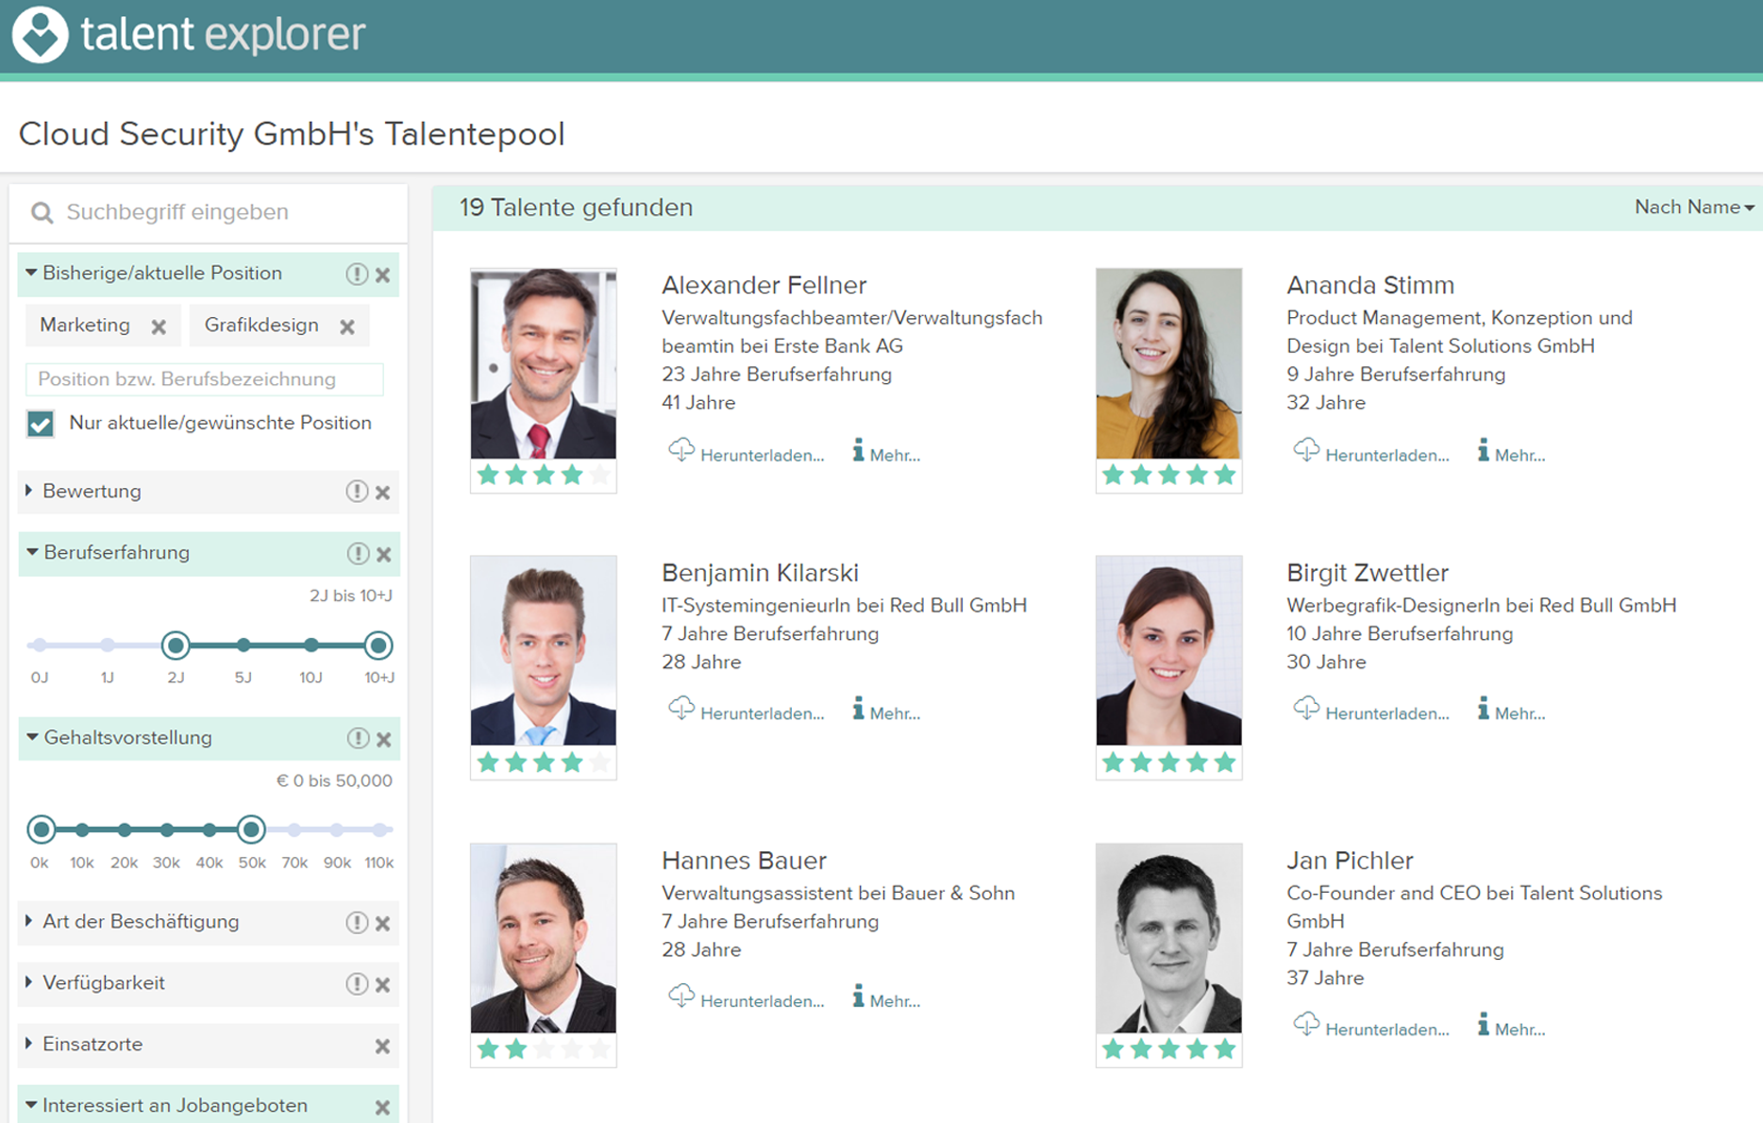Expand the Art der Beschäftigung section
Image resolution: width=1763 pixels, height=1123 pixels.
29,921
